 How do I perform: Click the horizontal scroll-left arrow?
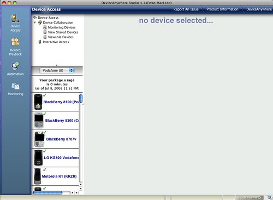(73, 192)
